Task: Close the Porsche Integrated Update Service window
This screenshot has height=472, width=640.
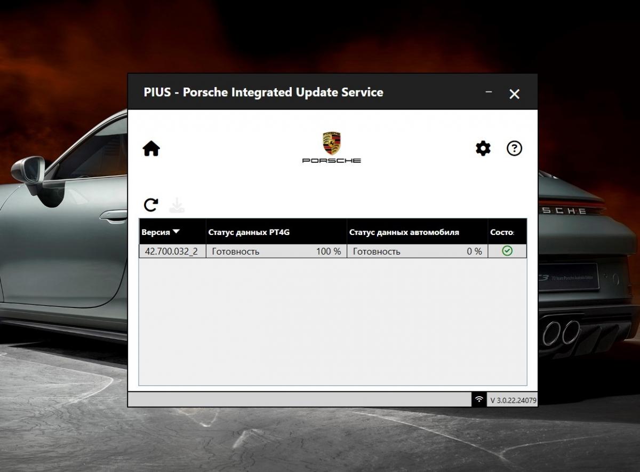Action: point(514,94)
